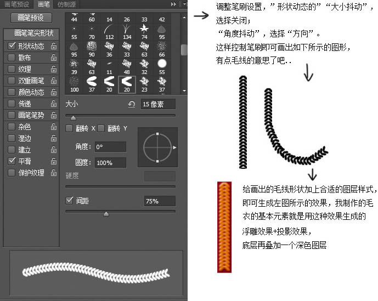This screenshot has height=301, width=378.
Task: Open the 仿制源 tab
Action: tap(67, 4)
